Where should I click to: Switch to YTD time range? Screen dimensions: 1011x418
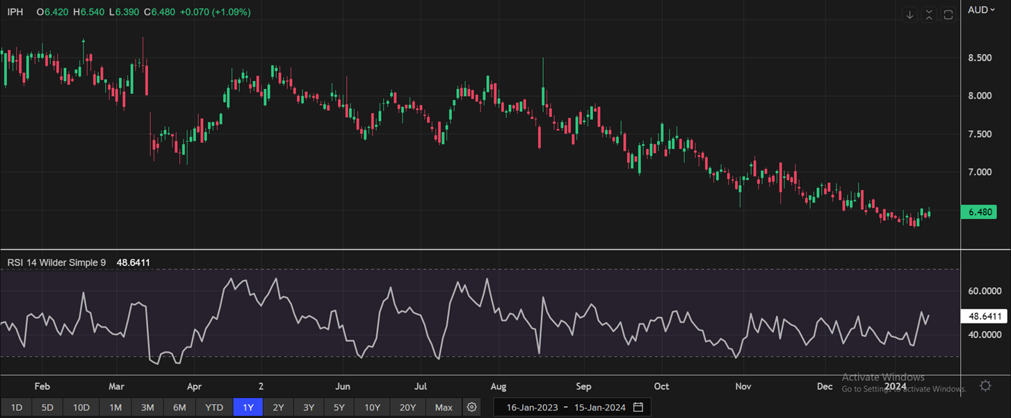214,407
